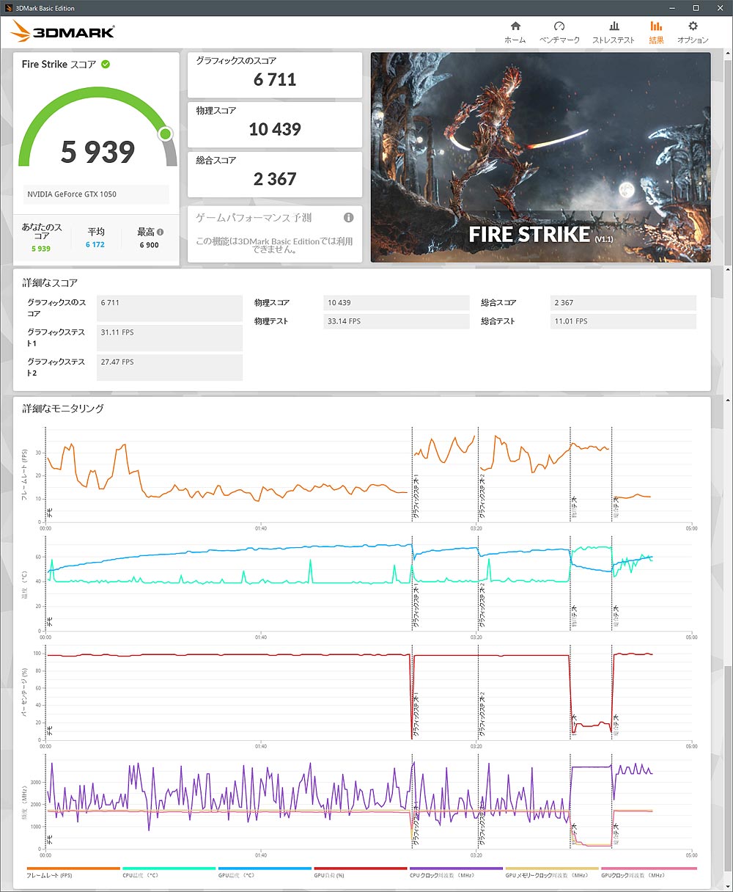This screenshot has width=733, height=892.
Task: Toggle the GPUメモリークロック周波数 legend entry
Action: (552, 872)
